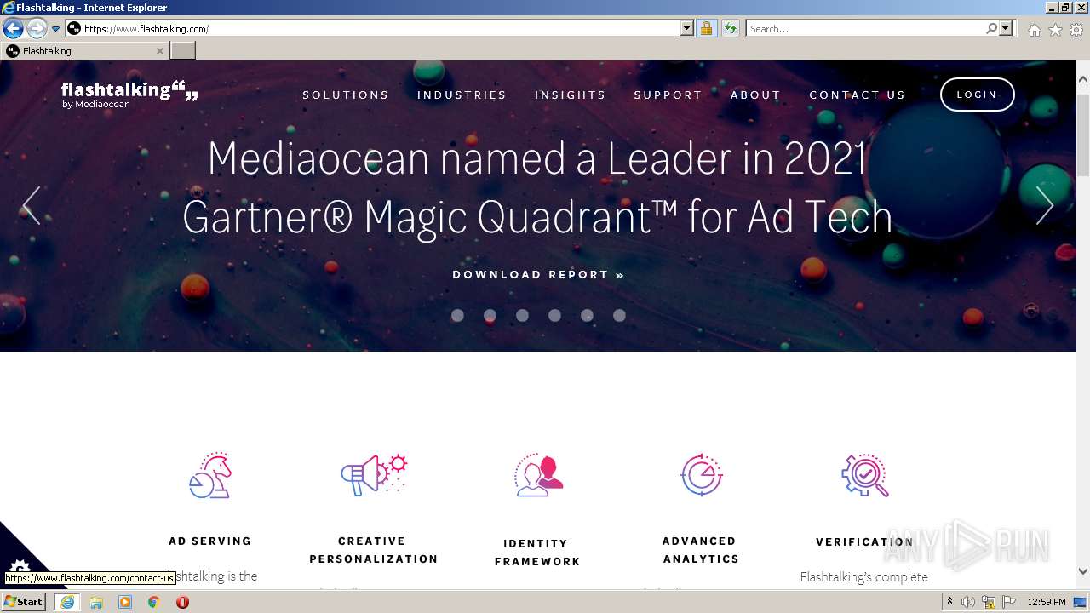The height and width of the screenshot is (613, 1090).
Task: Go forward with the browser Forward arrow
Action: [x=37, y=29]
